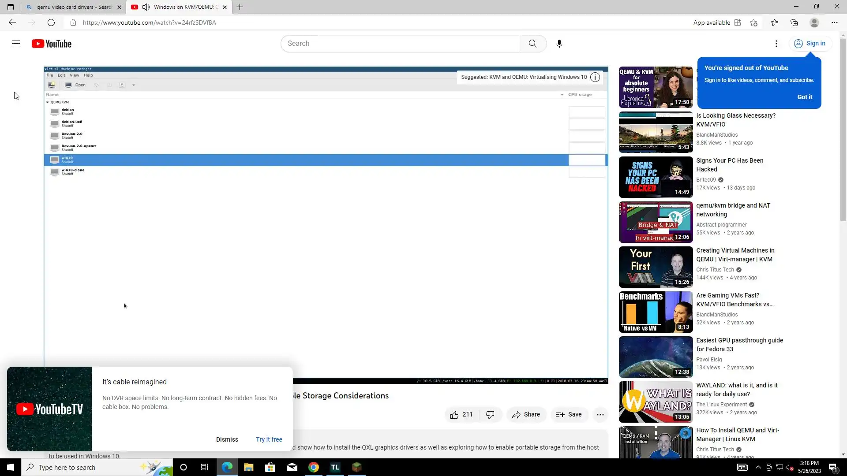Open the Share dialog
847x476 pixels.
click(x=526, y=415)
